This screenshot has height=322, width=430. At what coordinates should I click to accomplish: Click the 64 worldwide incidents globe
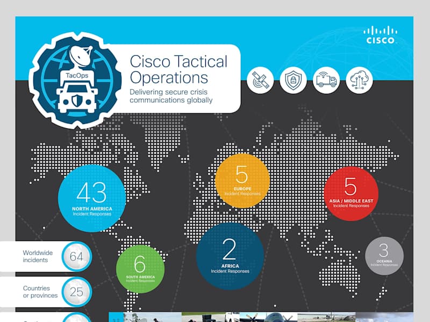coord(76,257)
